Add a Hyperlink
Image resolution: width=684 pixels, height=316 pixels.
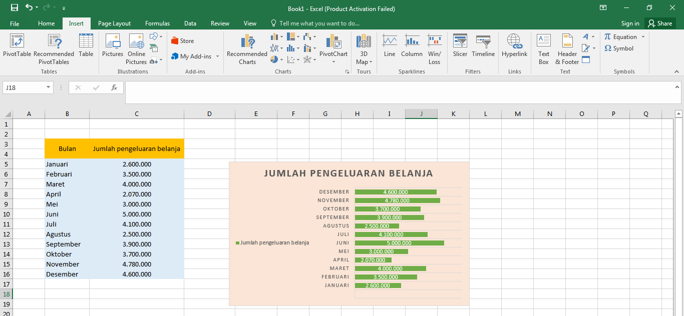coord(514,45)
